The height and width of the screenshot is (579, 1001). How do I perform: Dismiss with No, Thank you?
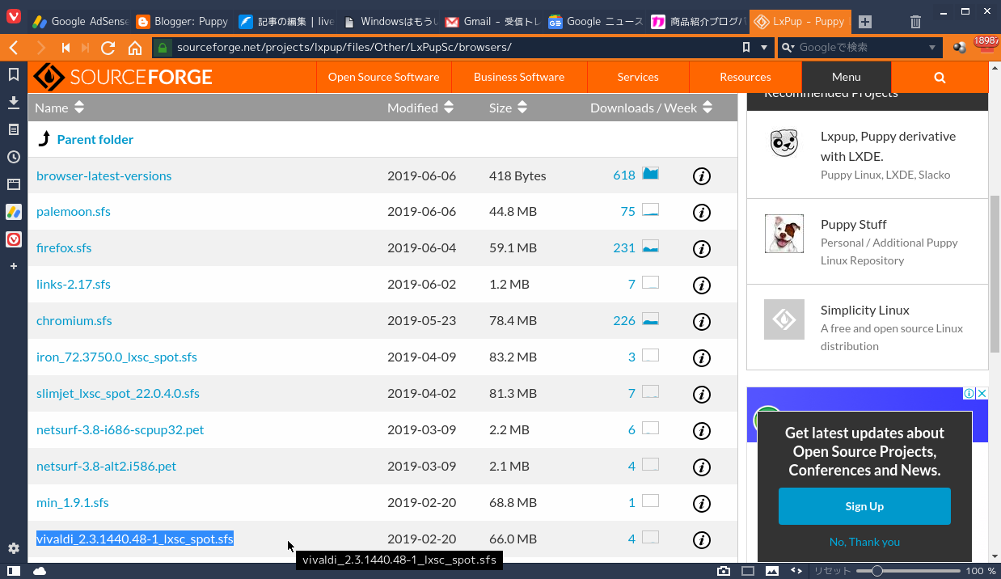click(864, 542)
